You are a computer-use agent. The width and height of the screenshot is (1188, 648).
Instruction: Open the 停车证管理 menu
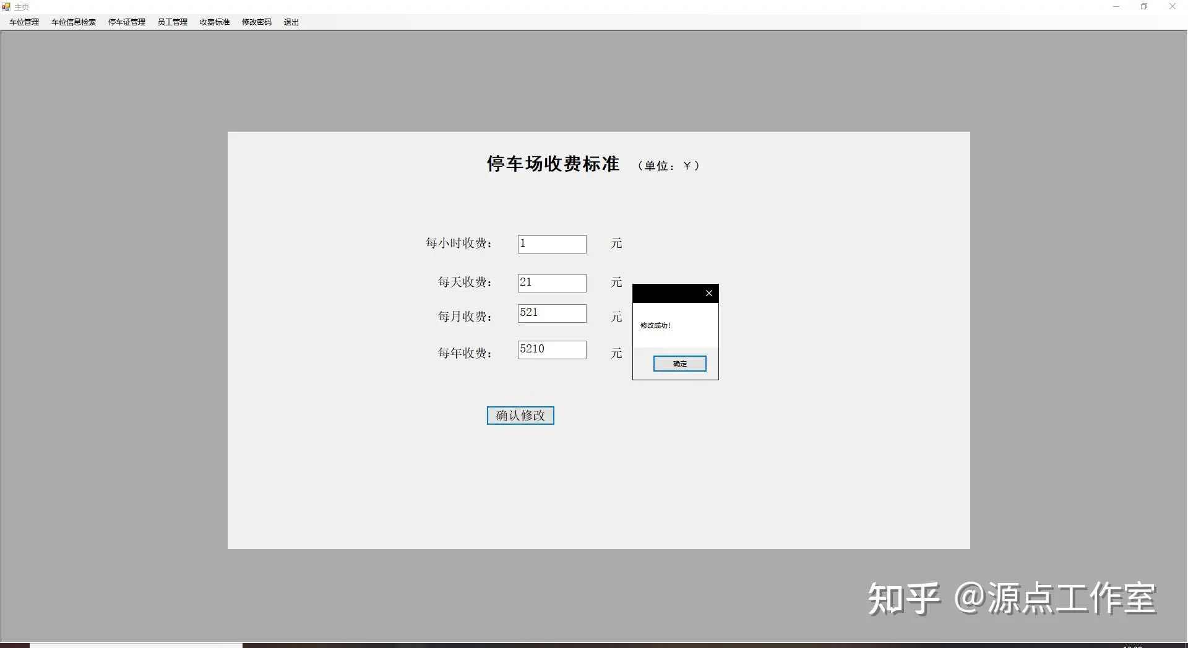point(127,22)
